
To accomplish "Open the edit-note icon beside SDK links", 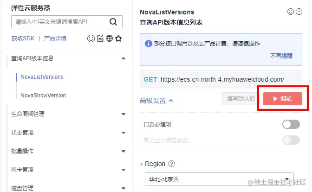I will pyautogui.click(x=100, y=38).
